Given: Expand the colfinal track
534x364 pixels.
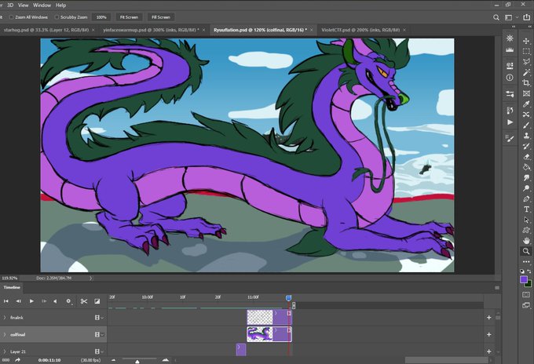Looking at the screenshot, I should click(x=5, y=334).
